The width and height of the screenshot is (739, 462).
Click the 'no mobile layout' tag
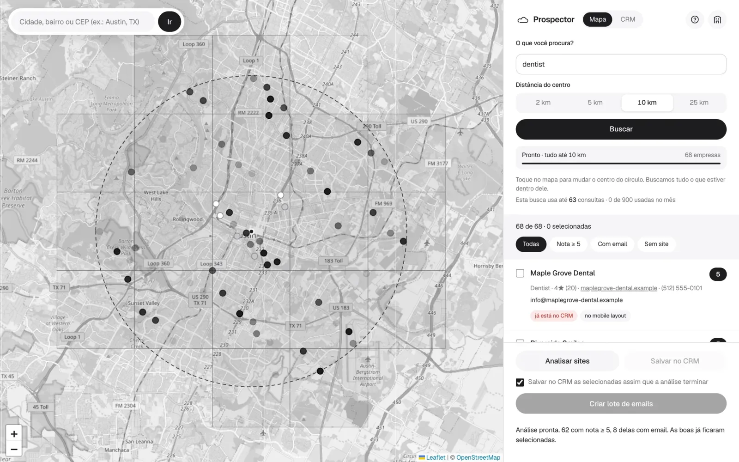(606, 316)
